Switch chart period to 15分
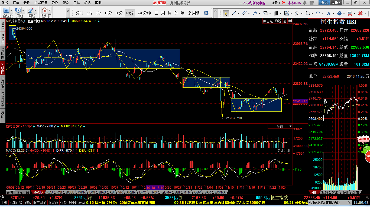The height and width of the screenshot is (207, 370). (108, 13)
